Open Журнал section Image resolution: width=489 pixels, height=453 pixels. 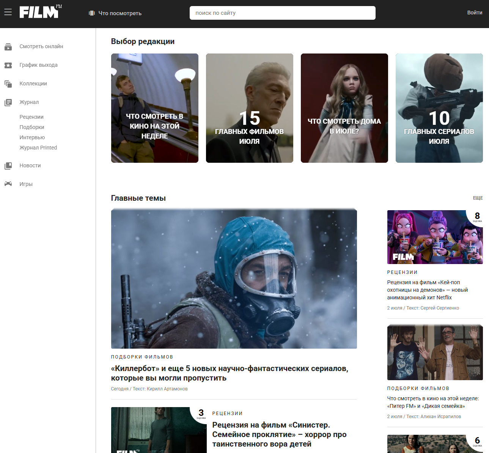point(29,102)
